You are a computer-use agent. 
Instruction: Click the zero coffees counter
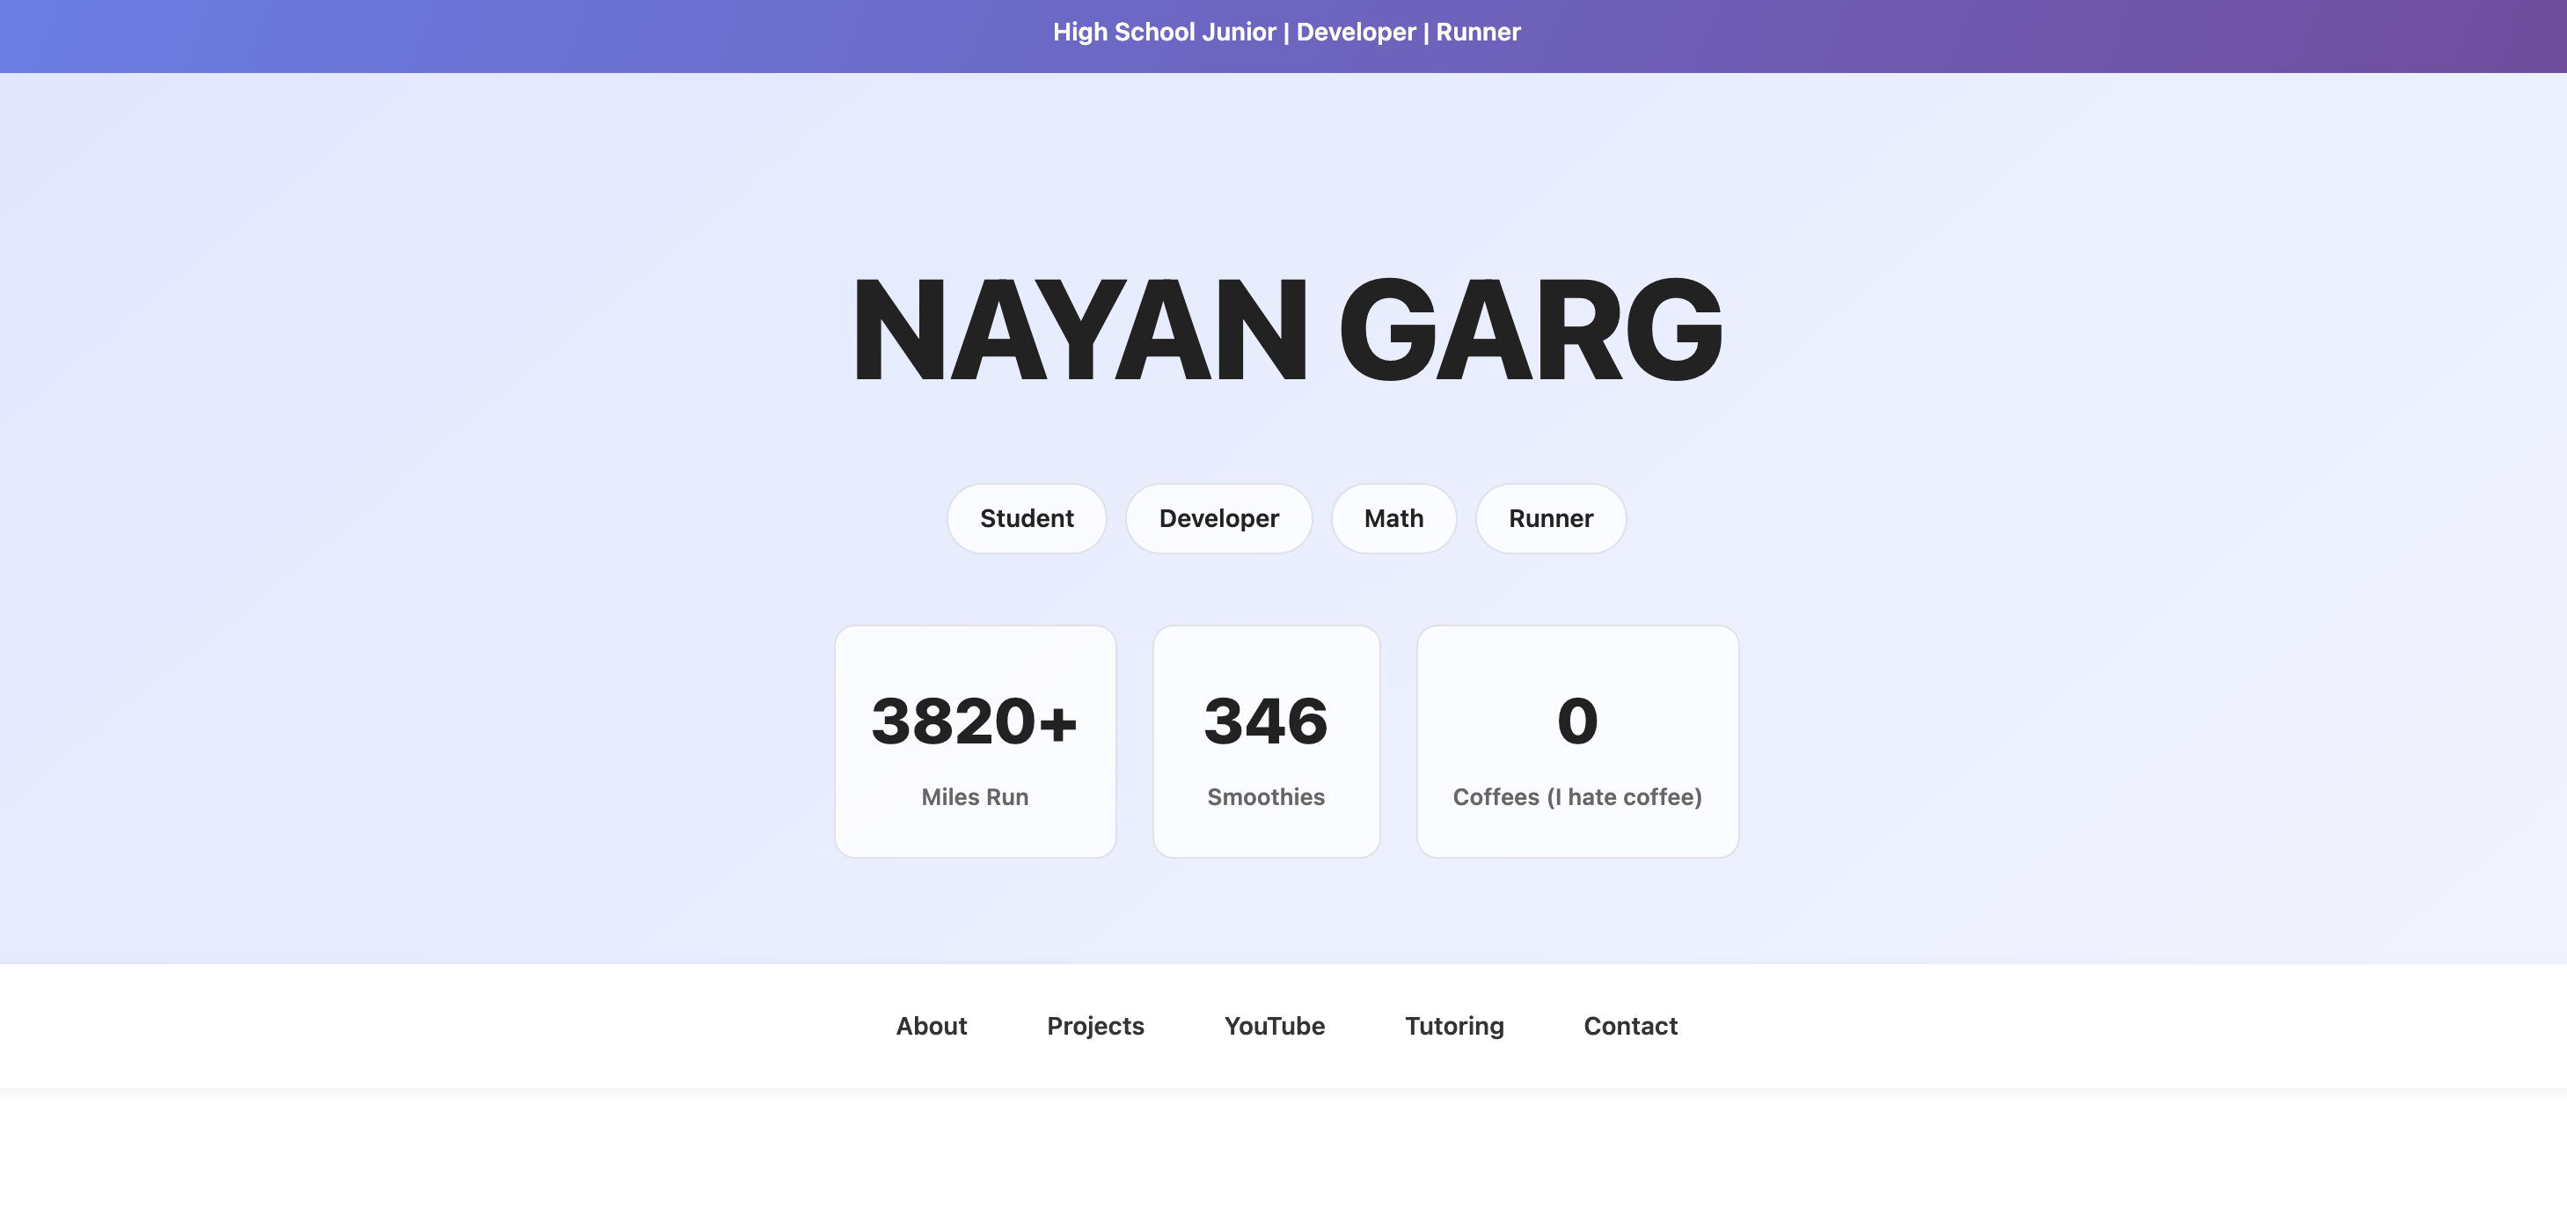(x=1577, y=721)
